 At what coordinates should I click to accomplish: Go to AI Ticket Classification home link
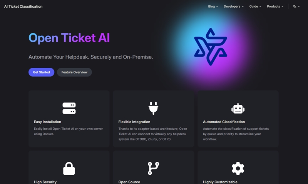(23, 7)
